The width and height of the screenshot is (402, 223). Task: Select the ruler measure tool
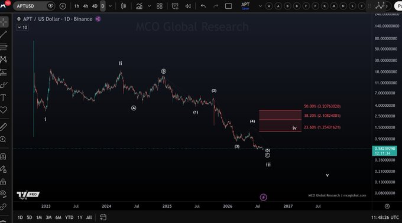point(4,127)
